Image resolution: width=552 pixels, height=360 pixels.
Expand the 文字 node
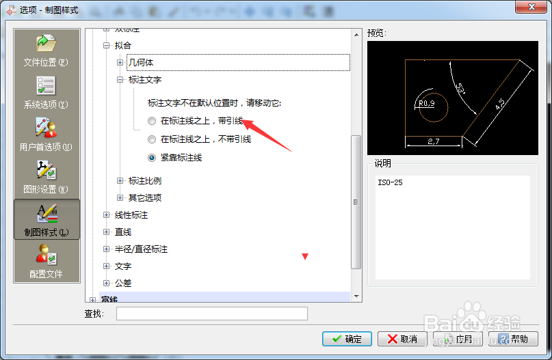[106, 266]
